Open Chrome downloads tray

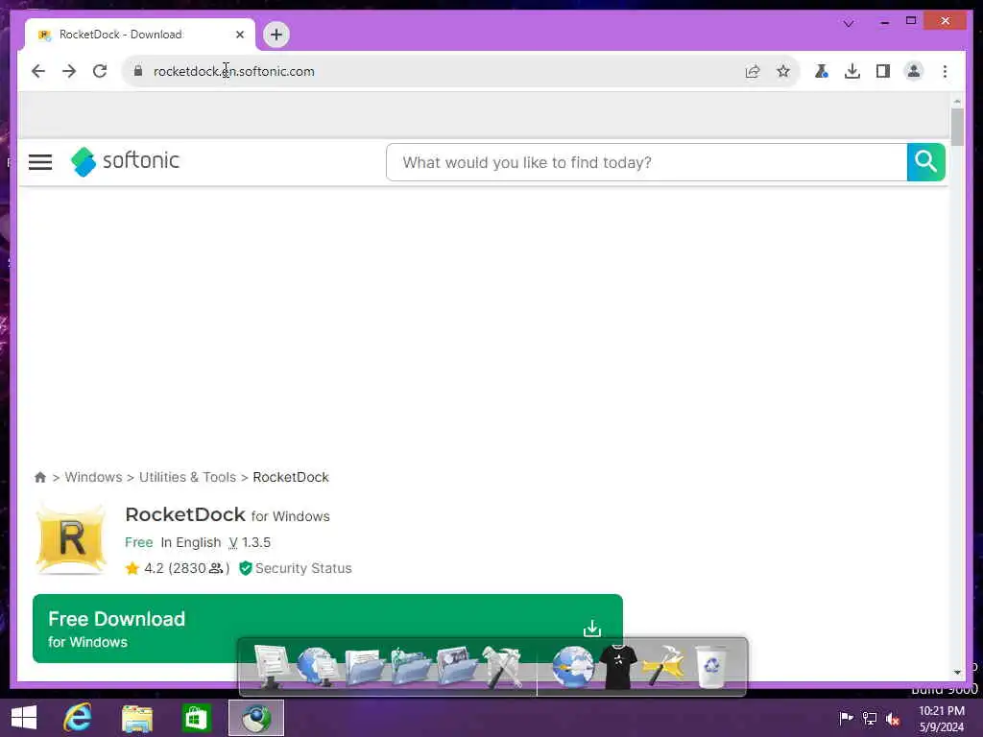[852, 71]
